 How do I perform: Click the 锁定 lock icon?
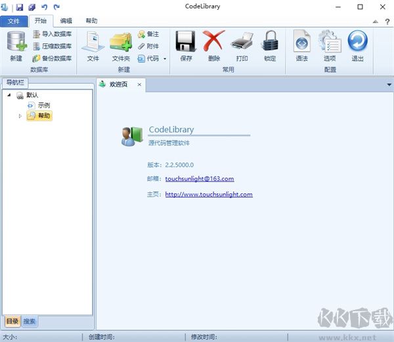point(270,46)
